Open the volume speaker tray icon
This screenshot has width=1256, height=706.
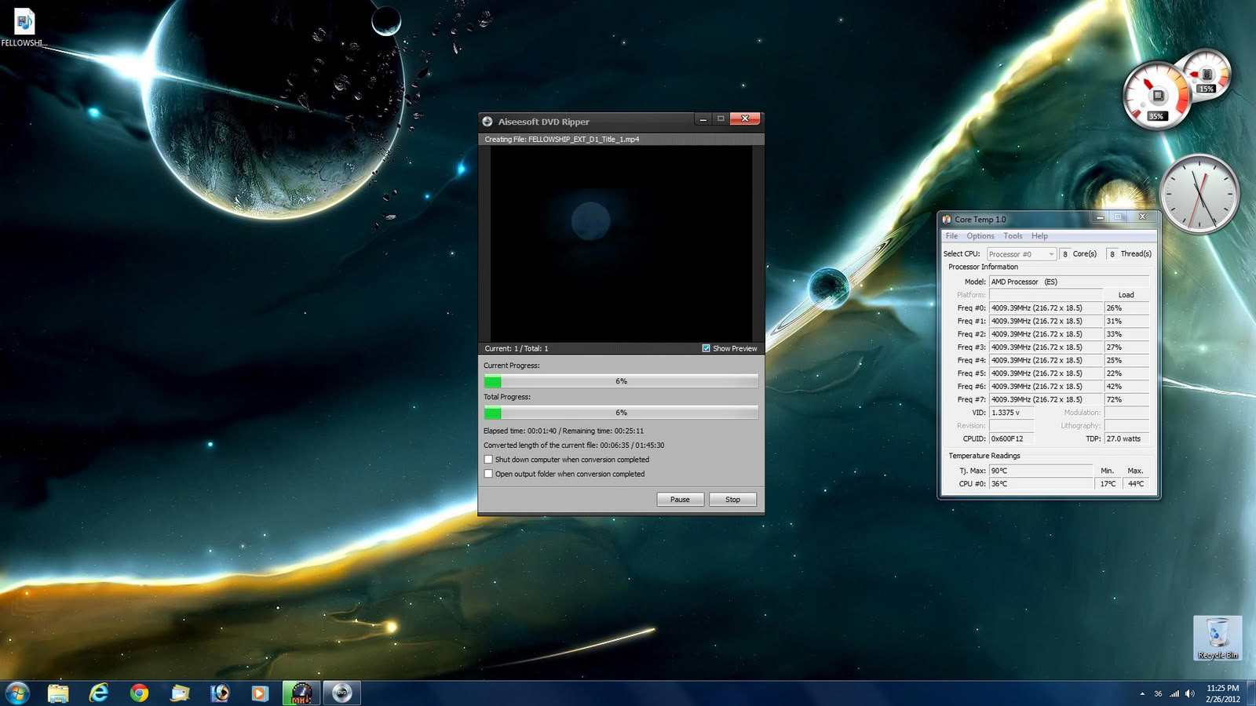point(1190,693)
